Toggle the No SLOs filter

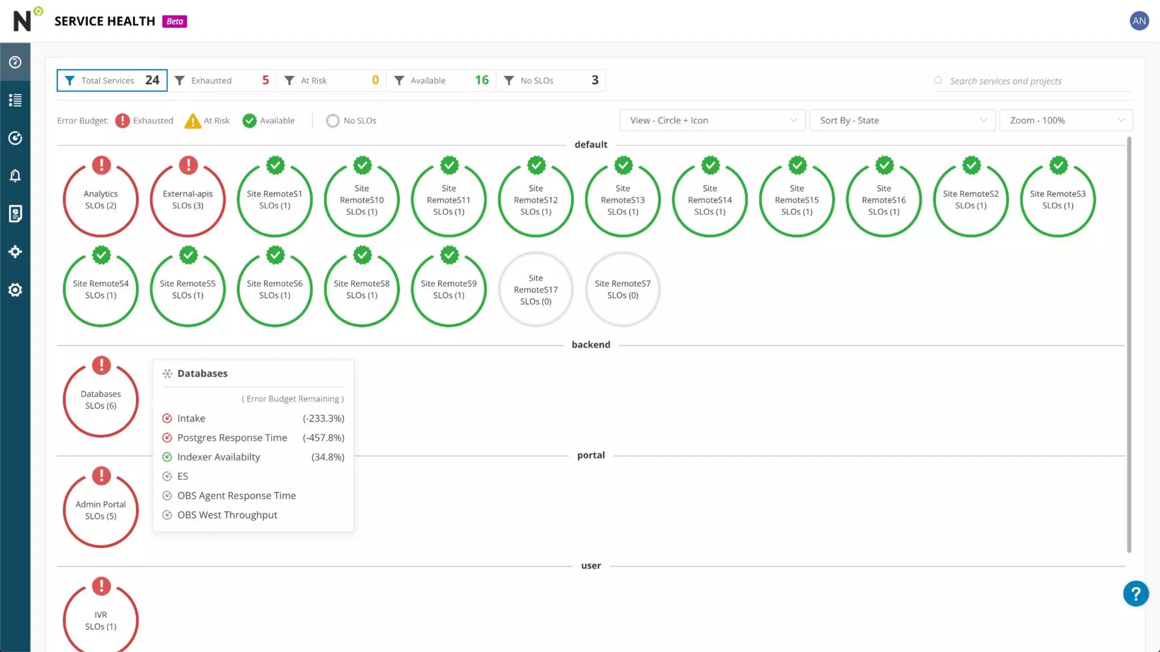coord(551,80)
